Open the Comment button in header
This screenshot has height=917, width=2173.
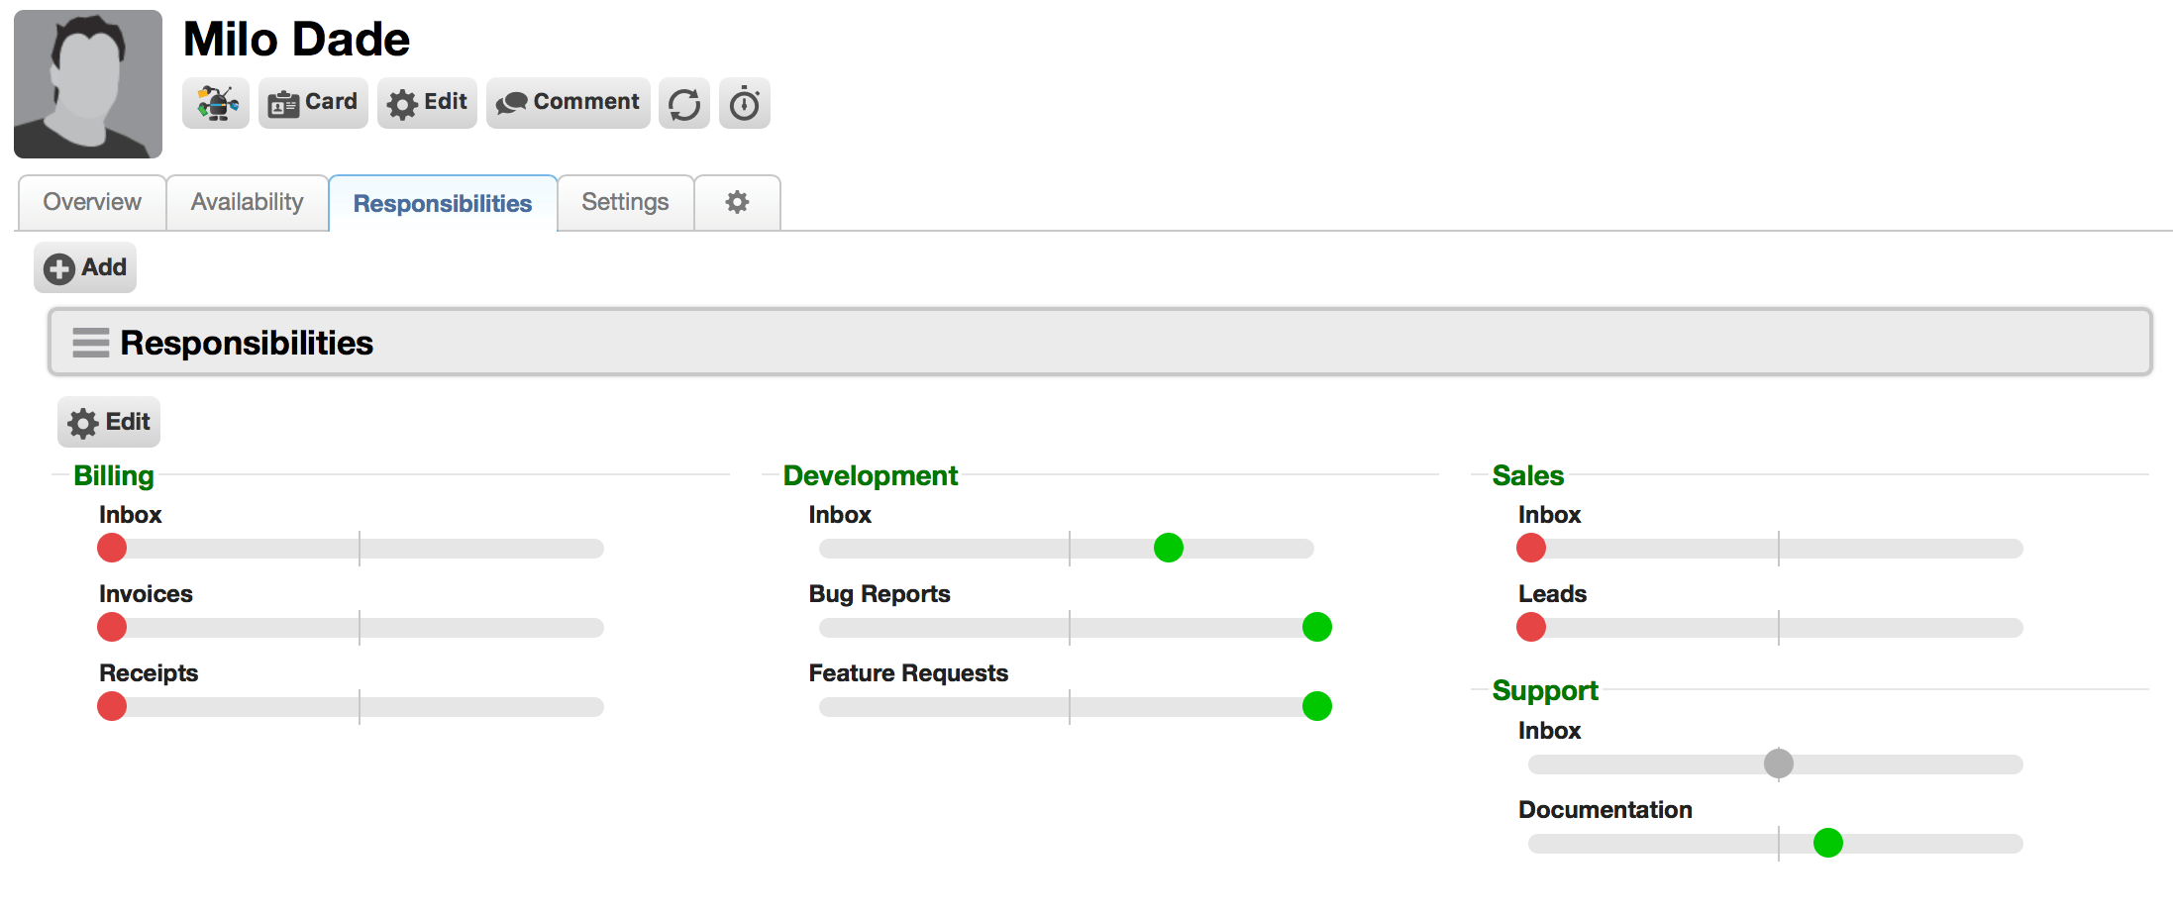(569, 103)
